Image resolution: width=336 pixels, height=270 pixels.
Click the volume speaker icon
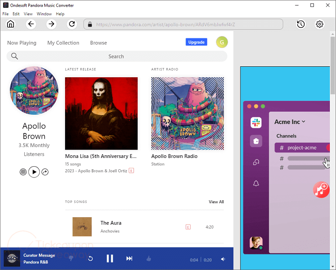[x=223, y=259]
